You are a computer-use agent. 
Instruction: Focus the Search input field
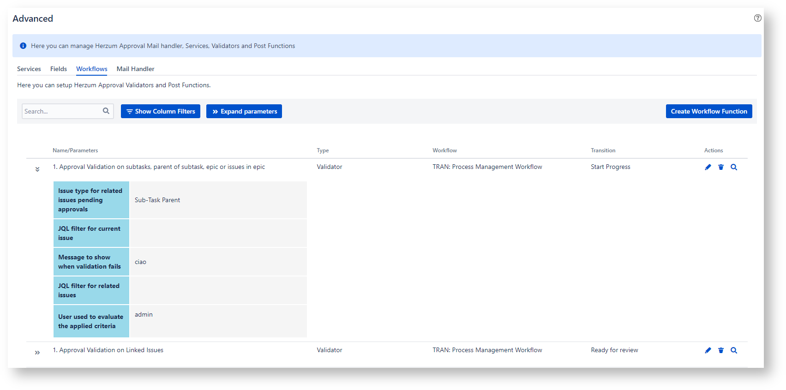pyautogui.click(x=62, y=111)
